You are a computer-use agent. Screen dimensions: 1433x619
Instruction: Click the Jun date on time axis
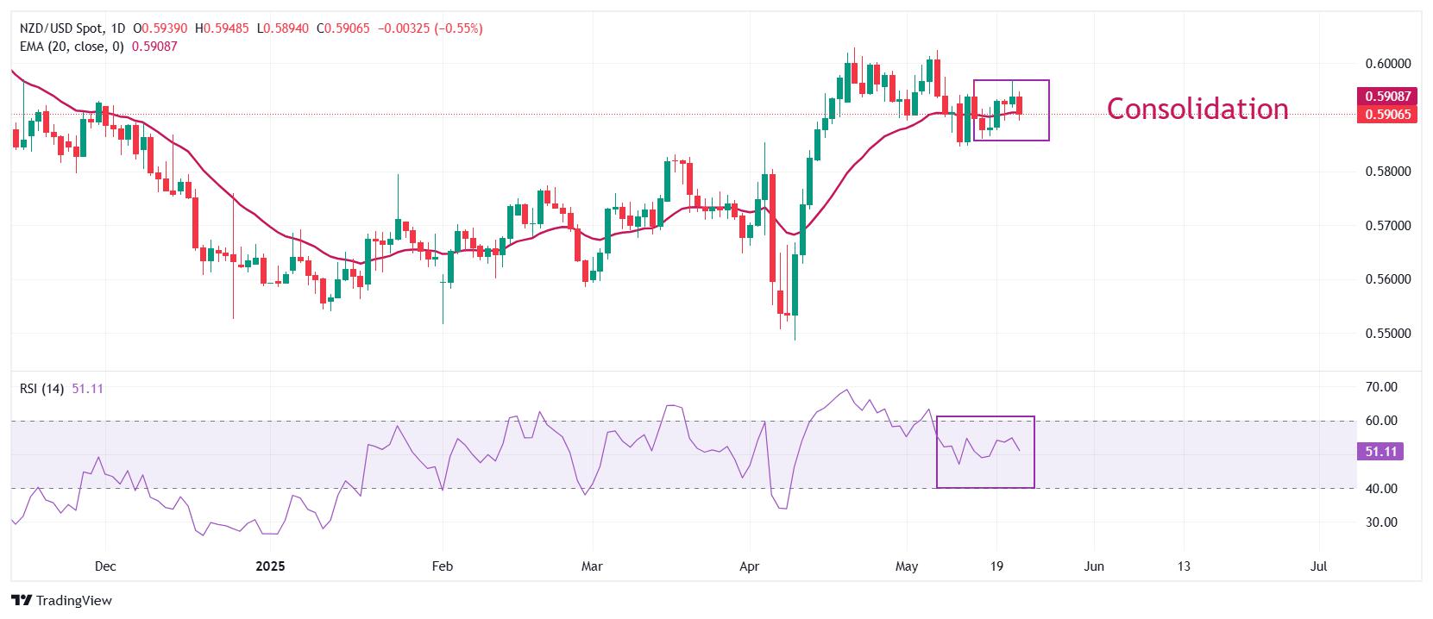click(1093, 566)
